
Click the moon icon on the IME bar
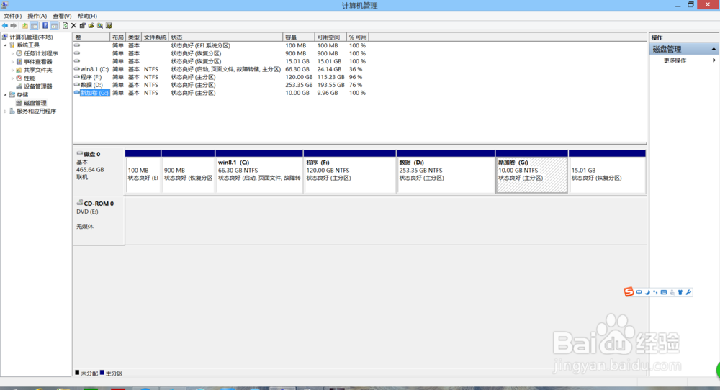pos(647,292)
